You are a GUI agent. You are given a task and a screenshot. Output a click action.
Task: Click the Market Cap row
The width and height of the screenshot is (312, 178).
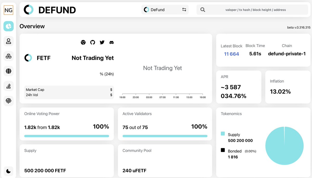tap(69, 90)
